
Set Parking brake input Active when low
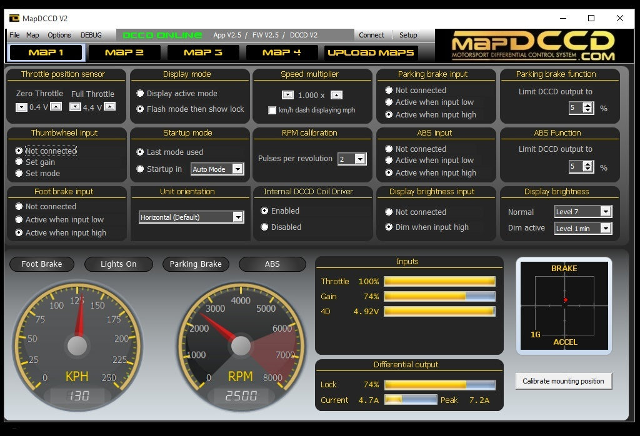click(429, 102)
